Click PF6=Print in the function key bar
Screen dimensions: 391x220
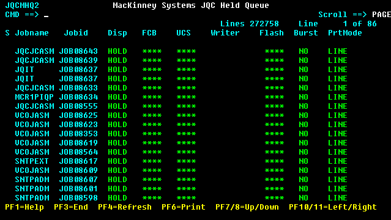(184, 207)
